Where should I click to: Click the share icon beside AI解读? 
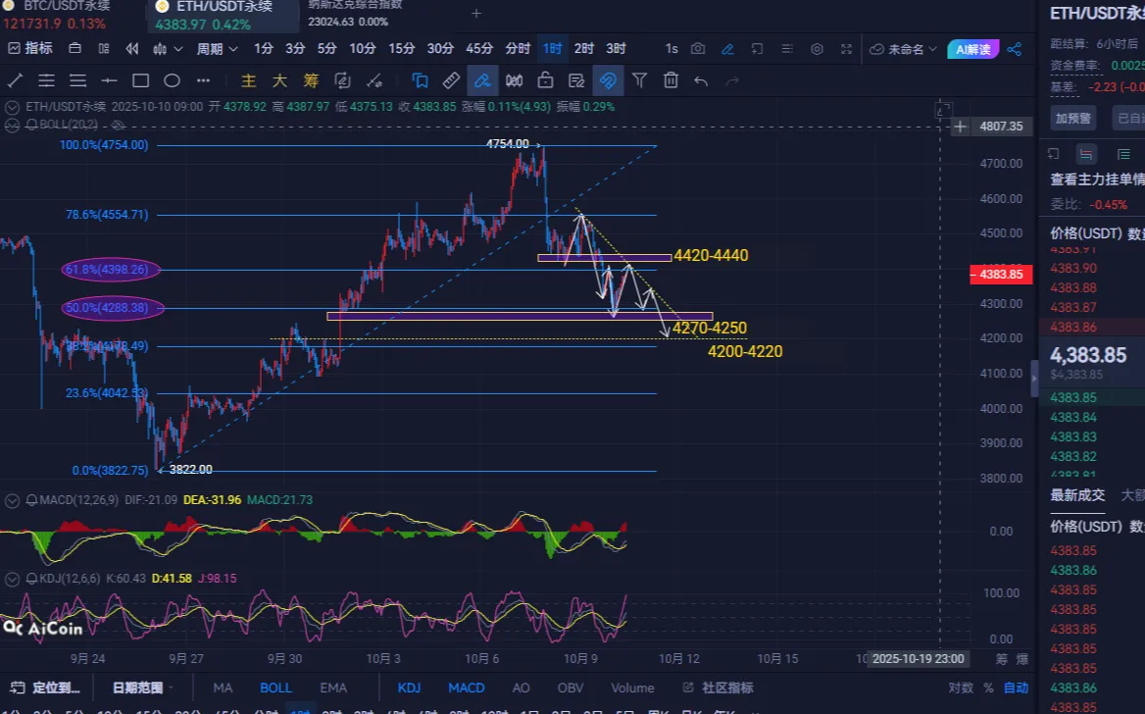point(1015,48)
